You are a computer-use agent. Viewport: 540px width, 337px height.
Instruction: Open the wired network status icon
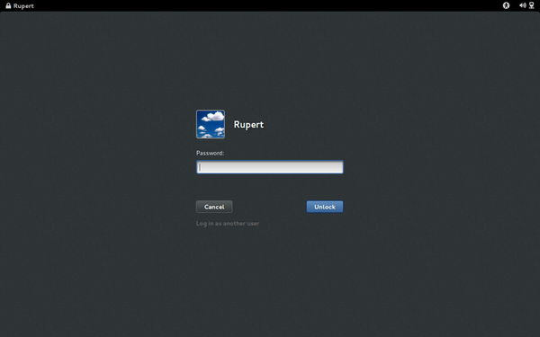click(x=531, y=5)
